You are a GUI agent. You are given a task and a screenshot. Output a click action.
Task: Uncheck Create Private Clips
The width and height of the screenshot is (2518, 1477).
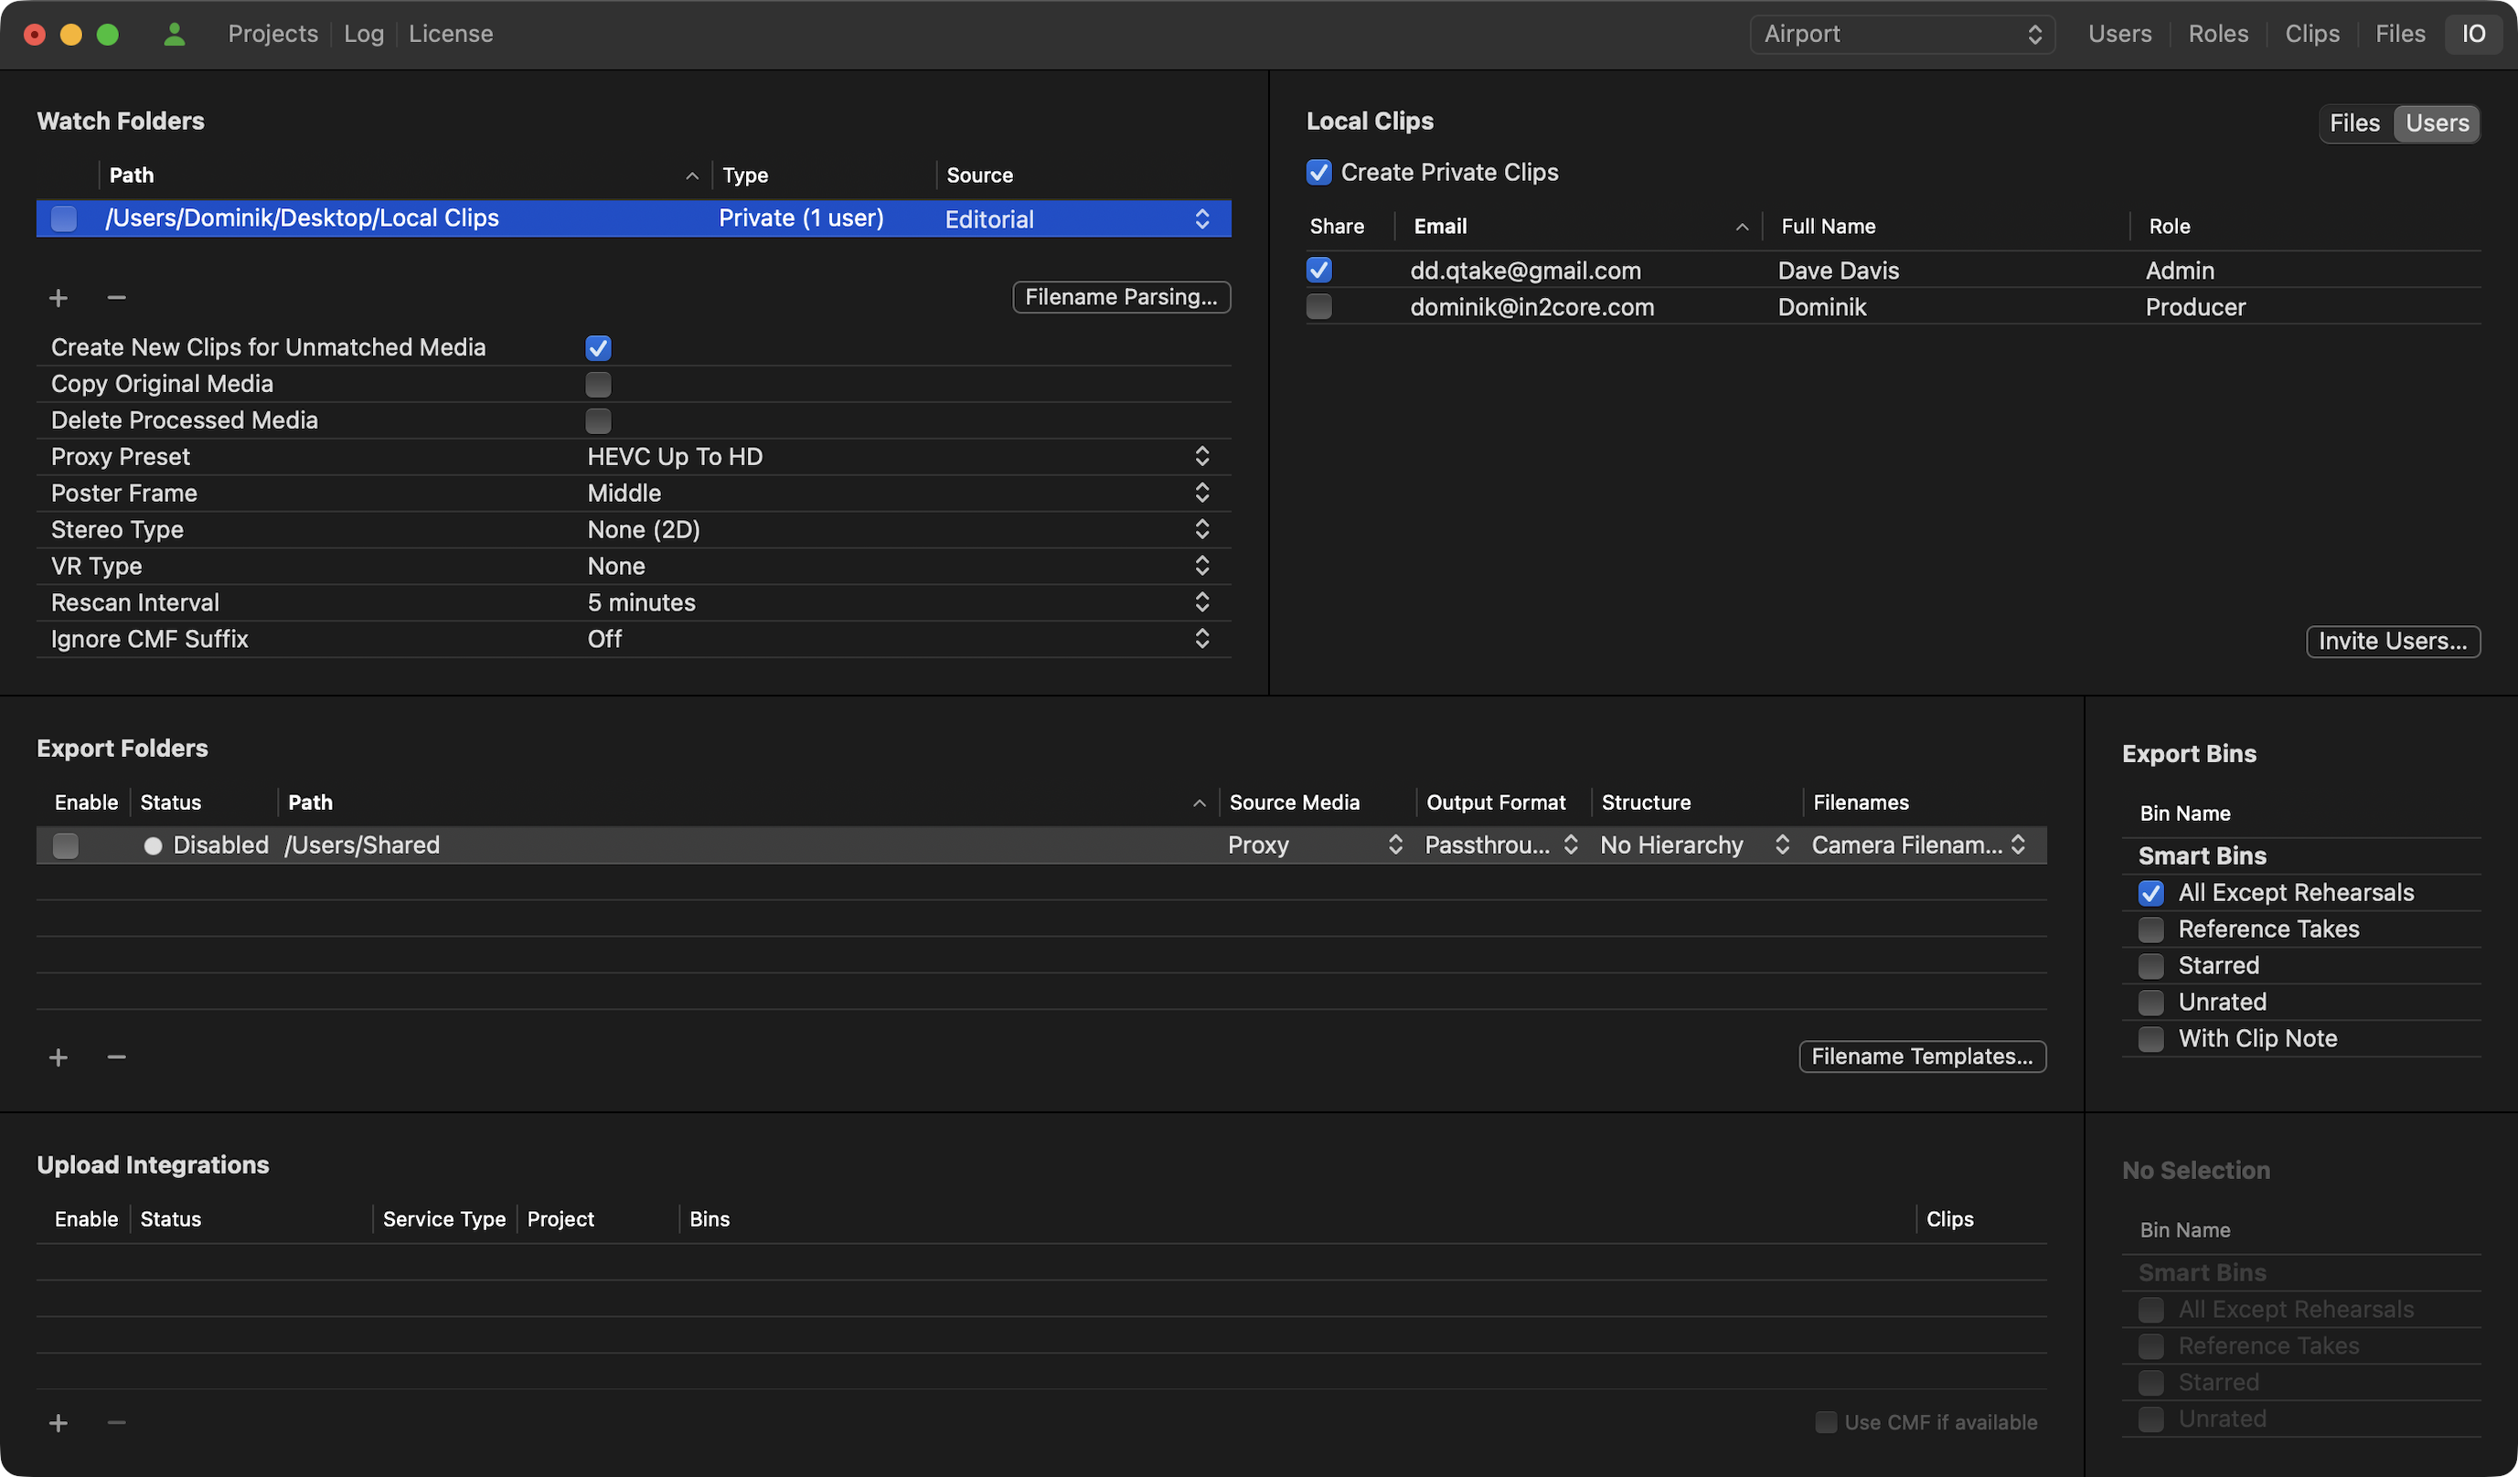tap(1319, 173)
